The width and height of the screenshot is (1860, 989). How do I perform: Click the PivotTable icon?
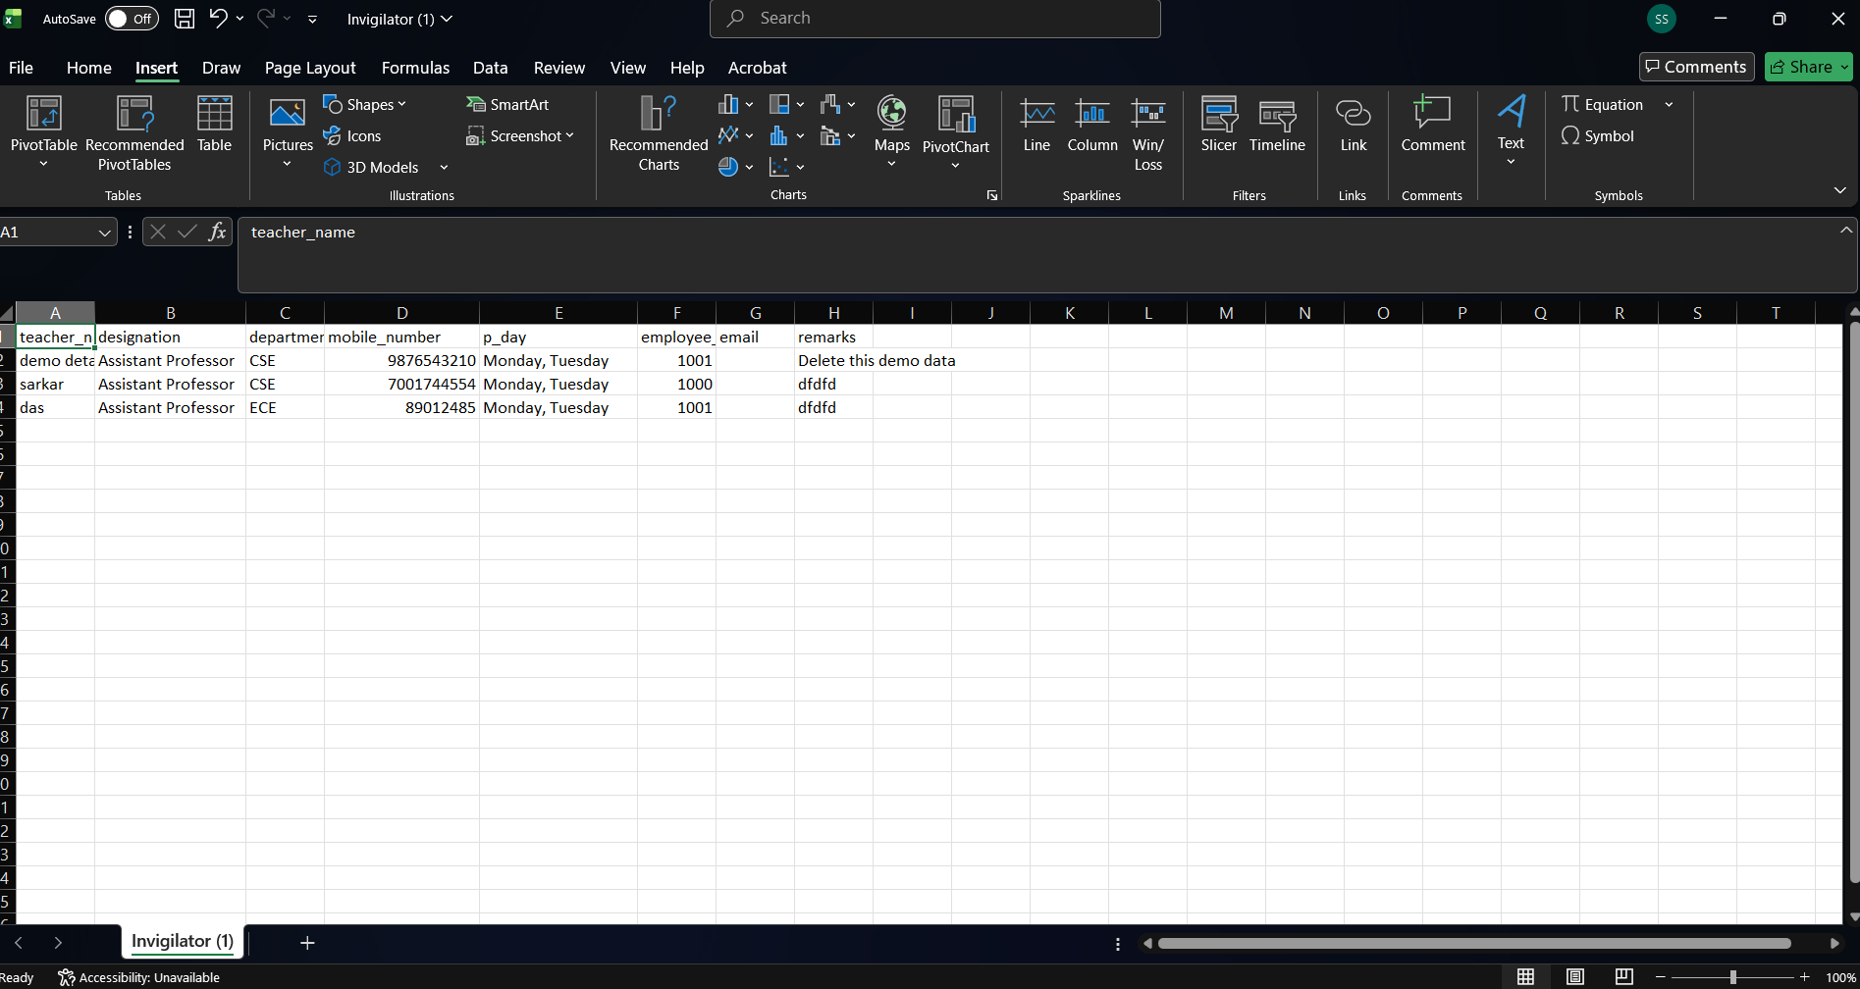(x=43, y=114)
